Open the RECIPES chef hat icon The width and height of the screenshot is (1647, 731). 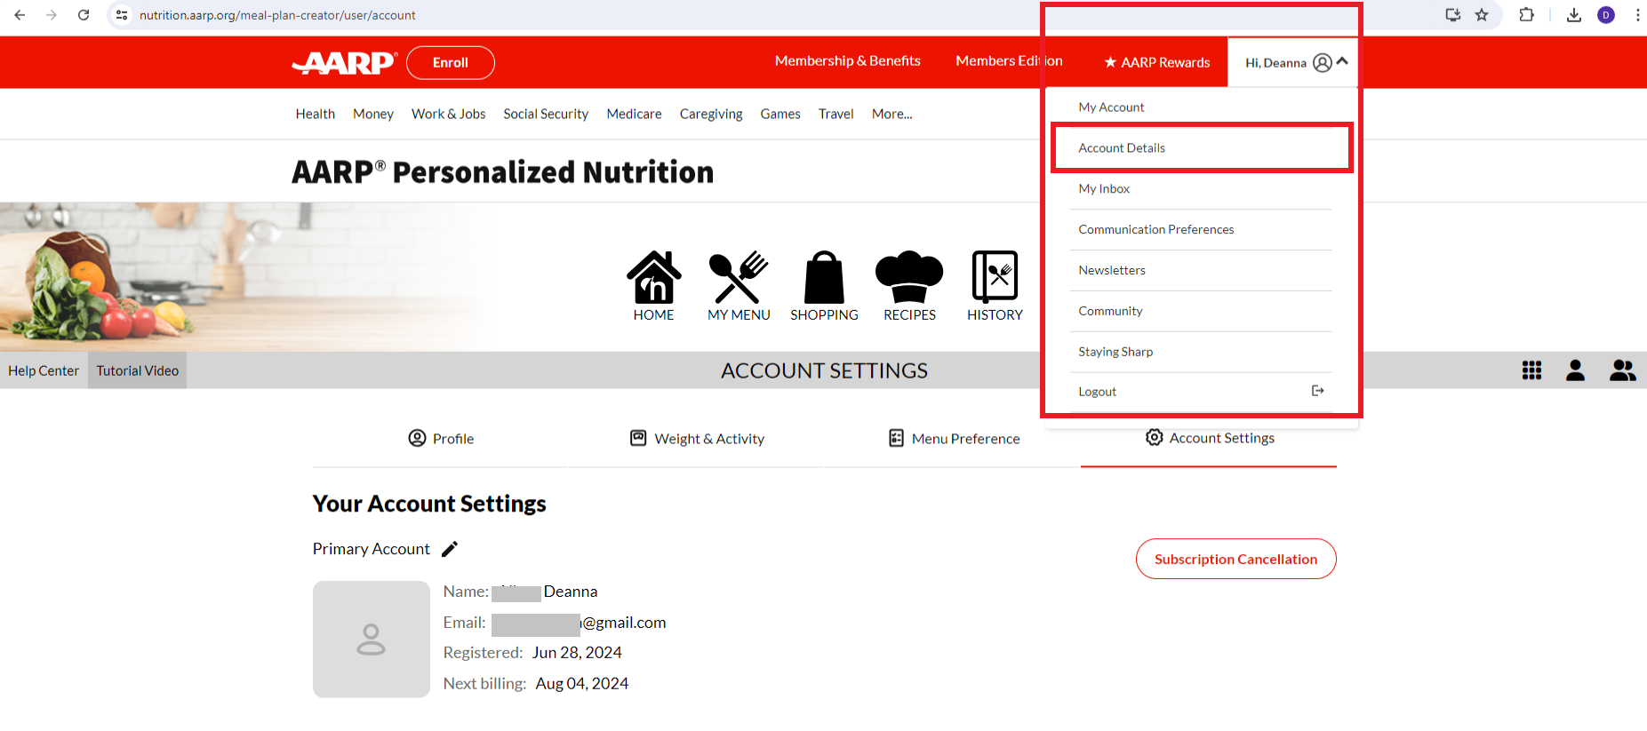coord(909,277)
